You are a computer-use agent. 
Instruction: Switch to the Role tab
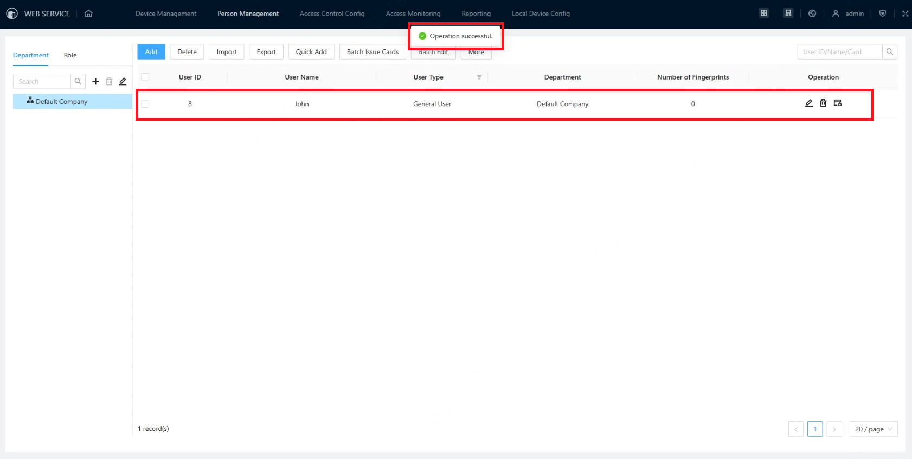click(x=70, y=55)
